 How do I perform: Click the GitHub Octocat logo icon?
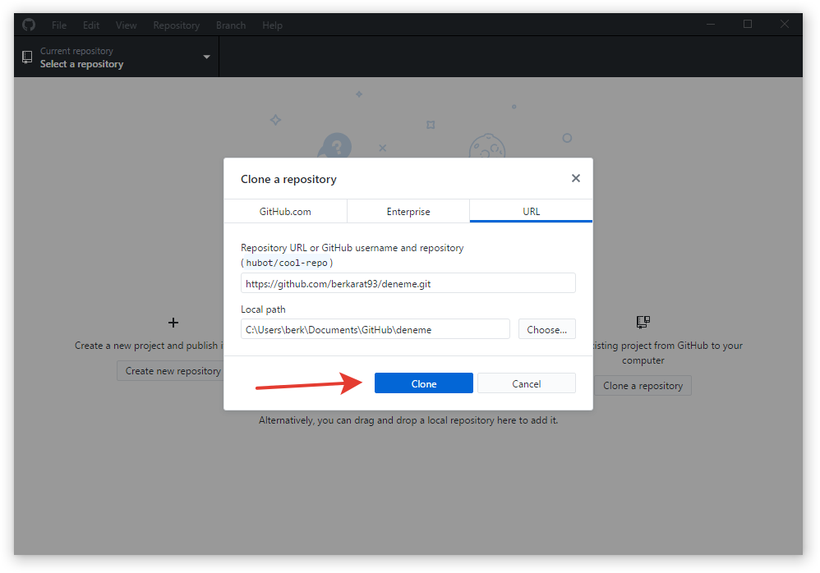29,25
